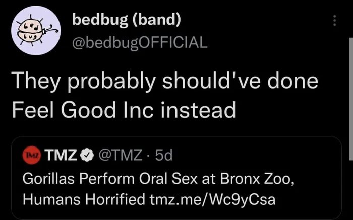Open the bedbug (band) display name

(126, 21)
